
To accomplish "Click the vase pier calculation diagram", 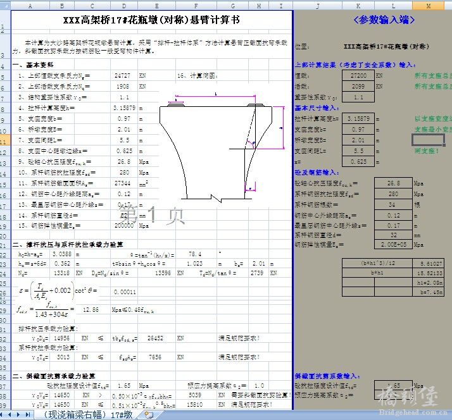I will (x=222, y=147).
